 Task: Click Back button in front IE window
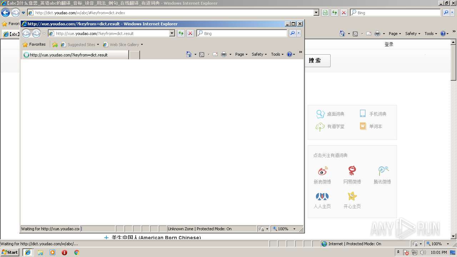tap(26, 34)
